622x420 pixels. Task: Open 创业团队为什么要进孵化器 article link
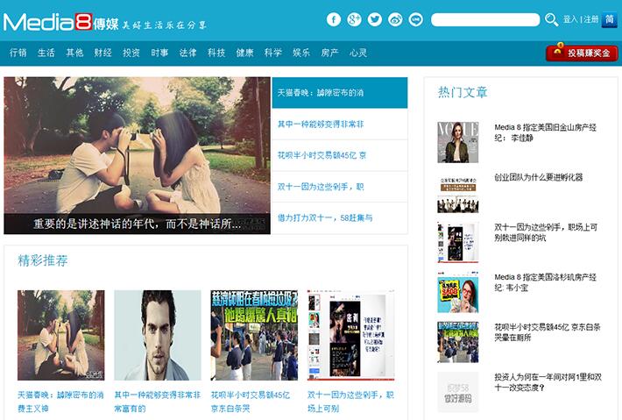[x=538, y=177]
